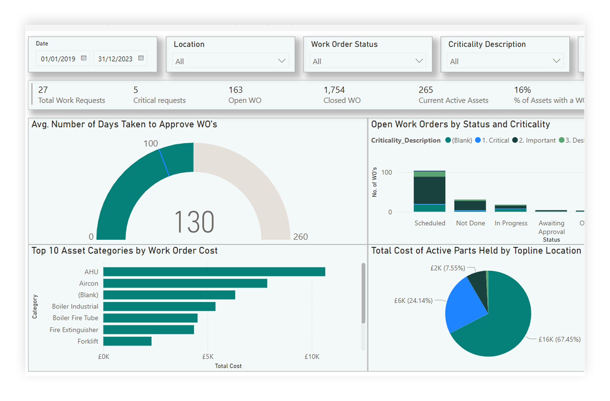Screen dimensions: 610x401
Task: Click the Forklift bar in cost chart
Action: tap(127, 341)
